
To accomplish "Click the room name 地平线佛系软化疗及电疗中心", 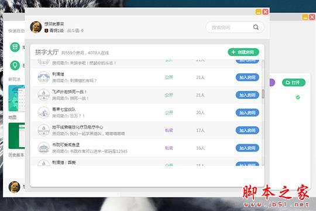I will tap(78, 127).
